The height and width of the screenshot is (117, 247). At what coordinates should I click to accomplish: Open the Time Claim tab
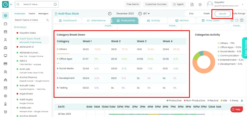pyautogui.click(x=211, y=20)
